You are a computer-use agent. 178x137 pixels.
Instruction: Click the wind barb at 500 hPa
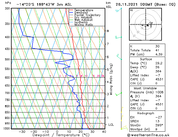(x=119, y=57)
